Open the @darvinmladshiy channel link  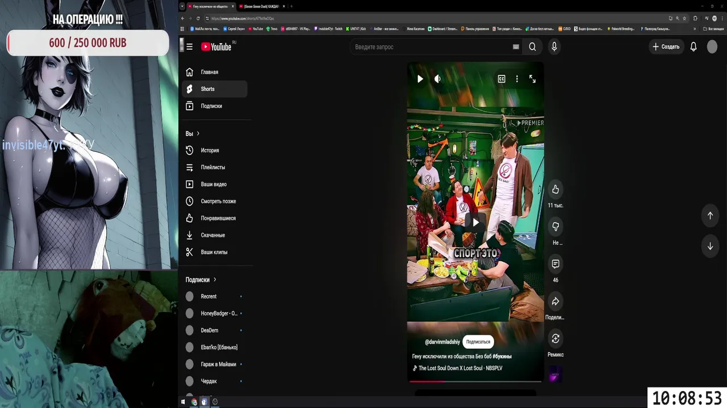click(442, 342)
